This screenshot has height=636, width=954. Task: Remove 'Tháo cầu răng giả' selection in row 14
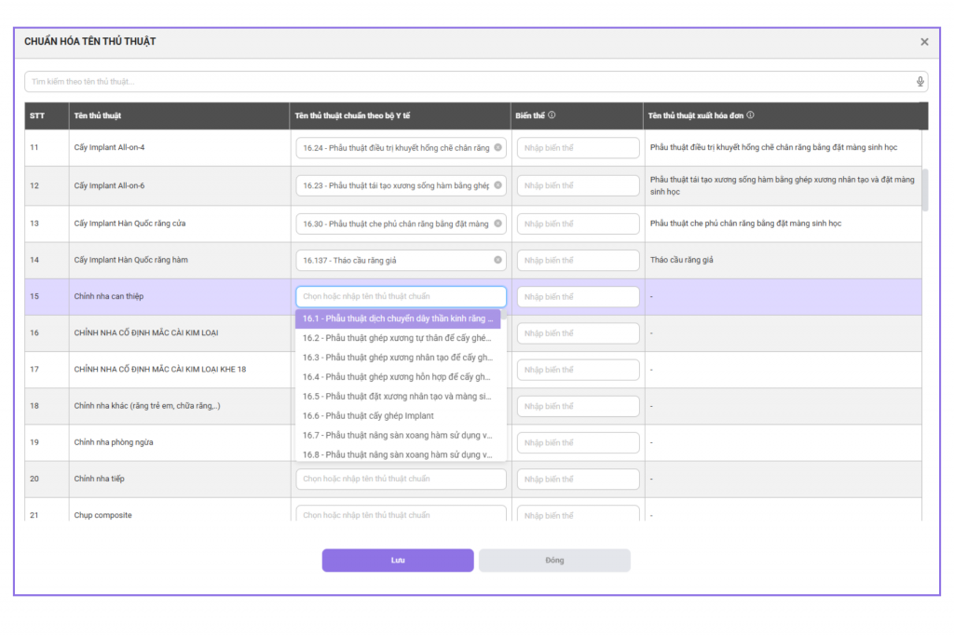pos(497,260)
